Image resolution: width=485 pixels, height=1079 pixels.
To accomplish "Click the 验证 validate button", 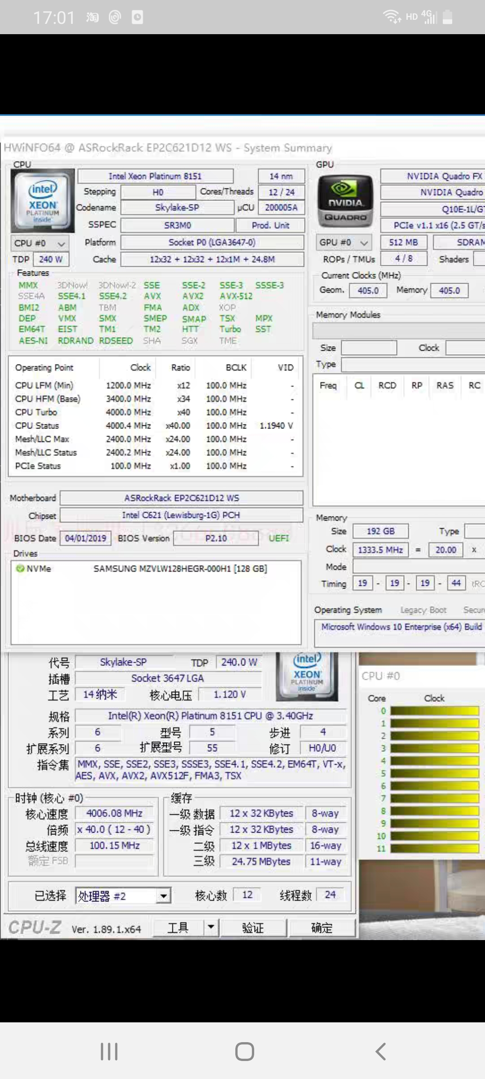I will click(253, 927).
